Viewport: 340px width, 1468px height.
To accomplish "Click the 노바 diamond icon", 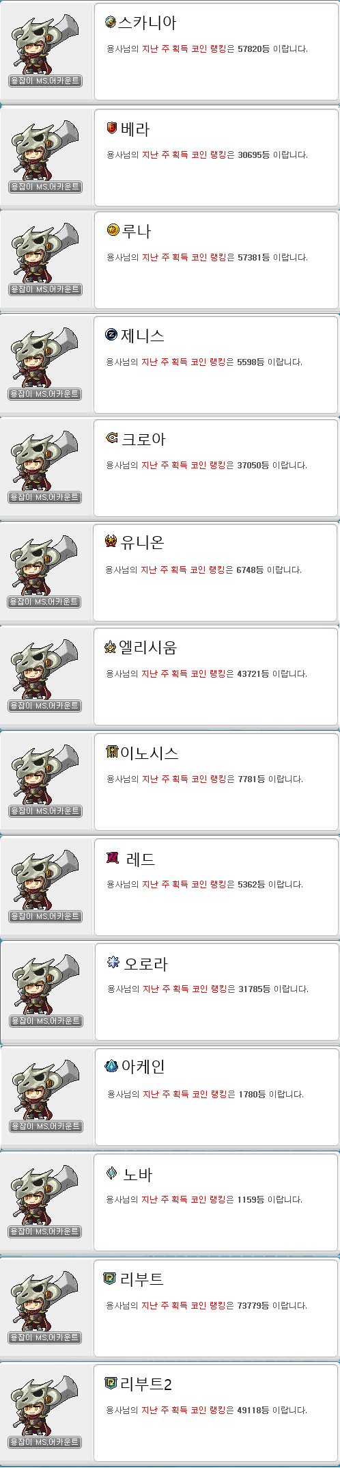I will (112, 1173).
